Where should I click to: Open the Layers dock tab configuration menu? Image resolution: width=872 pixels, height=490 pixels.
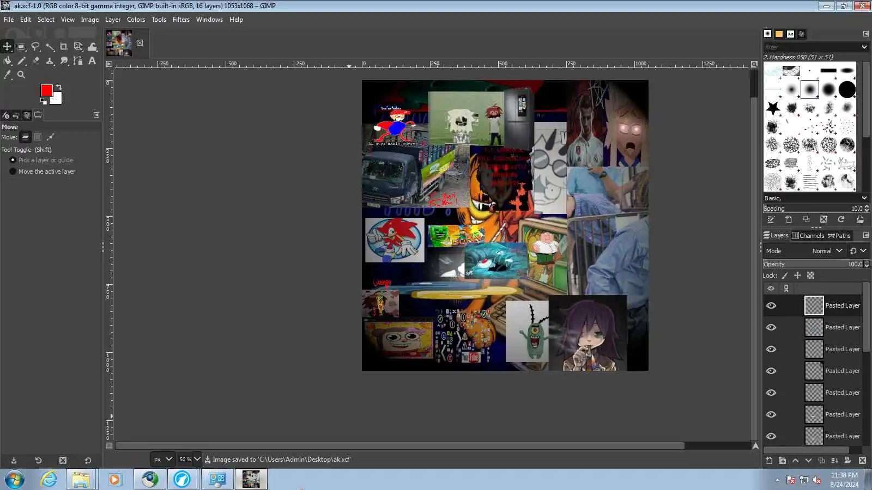pyautogui.click(x=865, y=236)
